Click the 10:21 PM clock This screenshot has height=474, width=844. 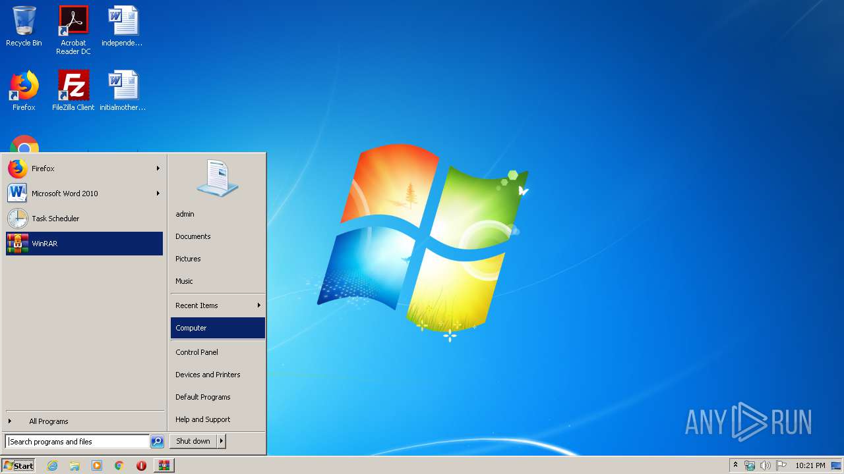point(810,465)
